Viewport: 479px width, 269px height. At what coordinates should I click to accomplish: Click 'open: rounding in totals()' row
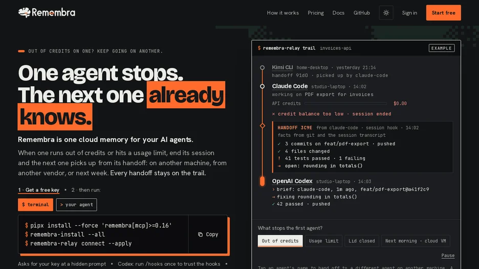coord(320,166)
